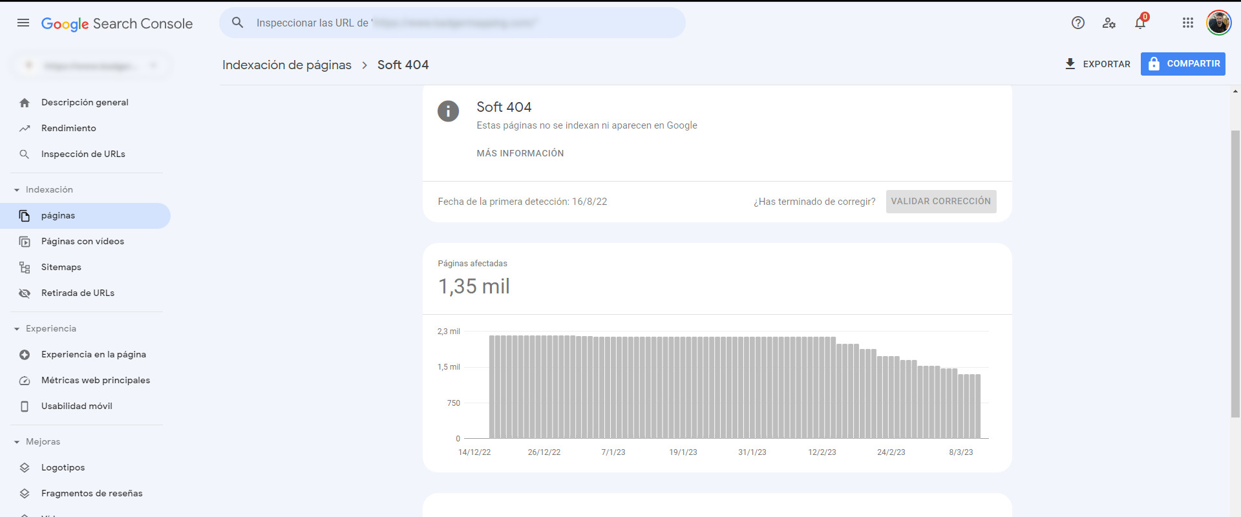1241x517 pixels.
Task: Click the Retirada de URLs crossed-eye icon
Action: pos(25,293)
